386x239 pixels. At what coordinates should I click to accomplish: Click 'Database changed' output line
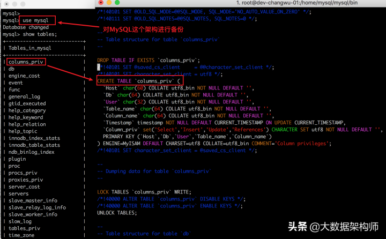pos(26,27)
